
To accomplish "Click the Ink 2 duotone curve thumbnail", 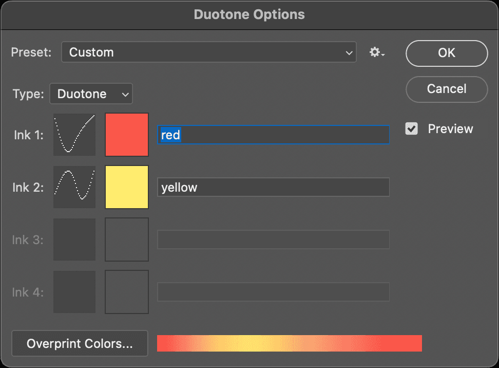I will (74, 187).
